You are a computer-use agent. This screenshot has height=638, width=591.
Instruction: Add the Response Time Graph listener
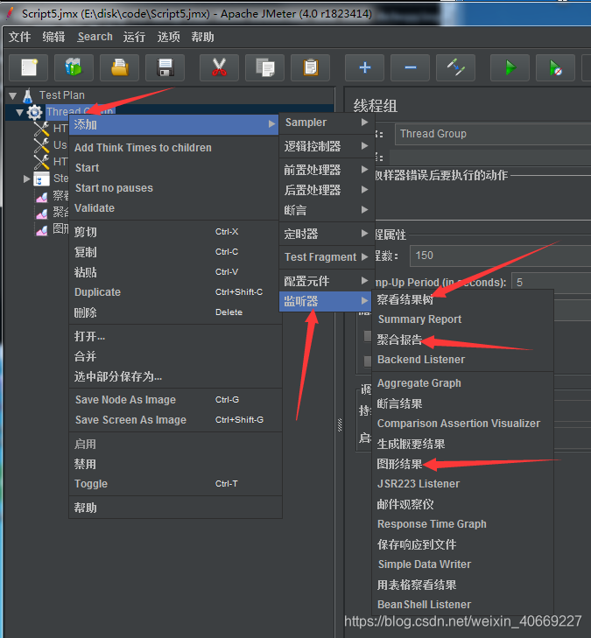tap(463, 524)
